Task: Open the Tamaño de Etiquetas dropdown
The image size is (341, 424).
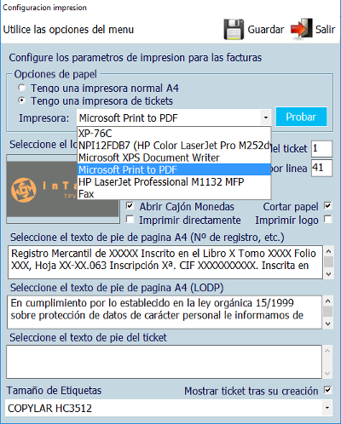Action: [x=327, y=408]
